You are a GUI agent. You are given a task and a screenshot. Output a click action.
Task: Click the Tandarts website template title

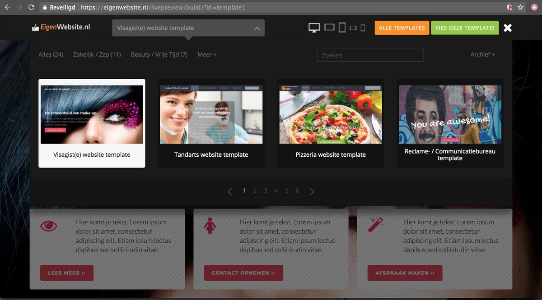tap(211, 155)
